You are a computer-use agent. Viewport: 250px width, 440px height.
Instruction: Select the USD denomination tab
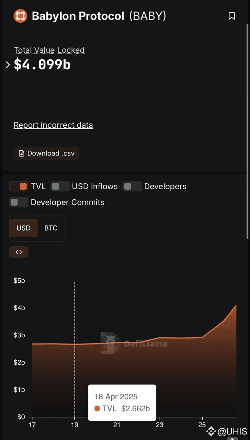[23, 228]
